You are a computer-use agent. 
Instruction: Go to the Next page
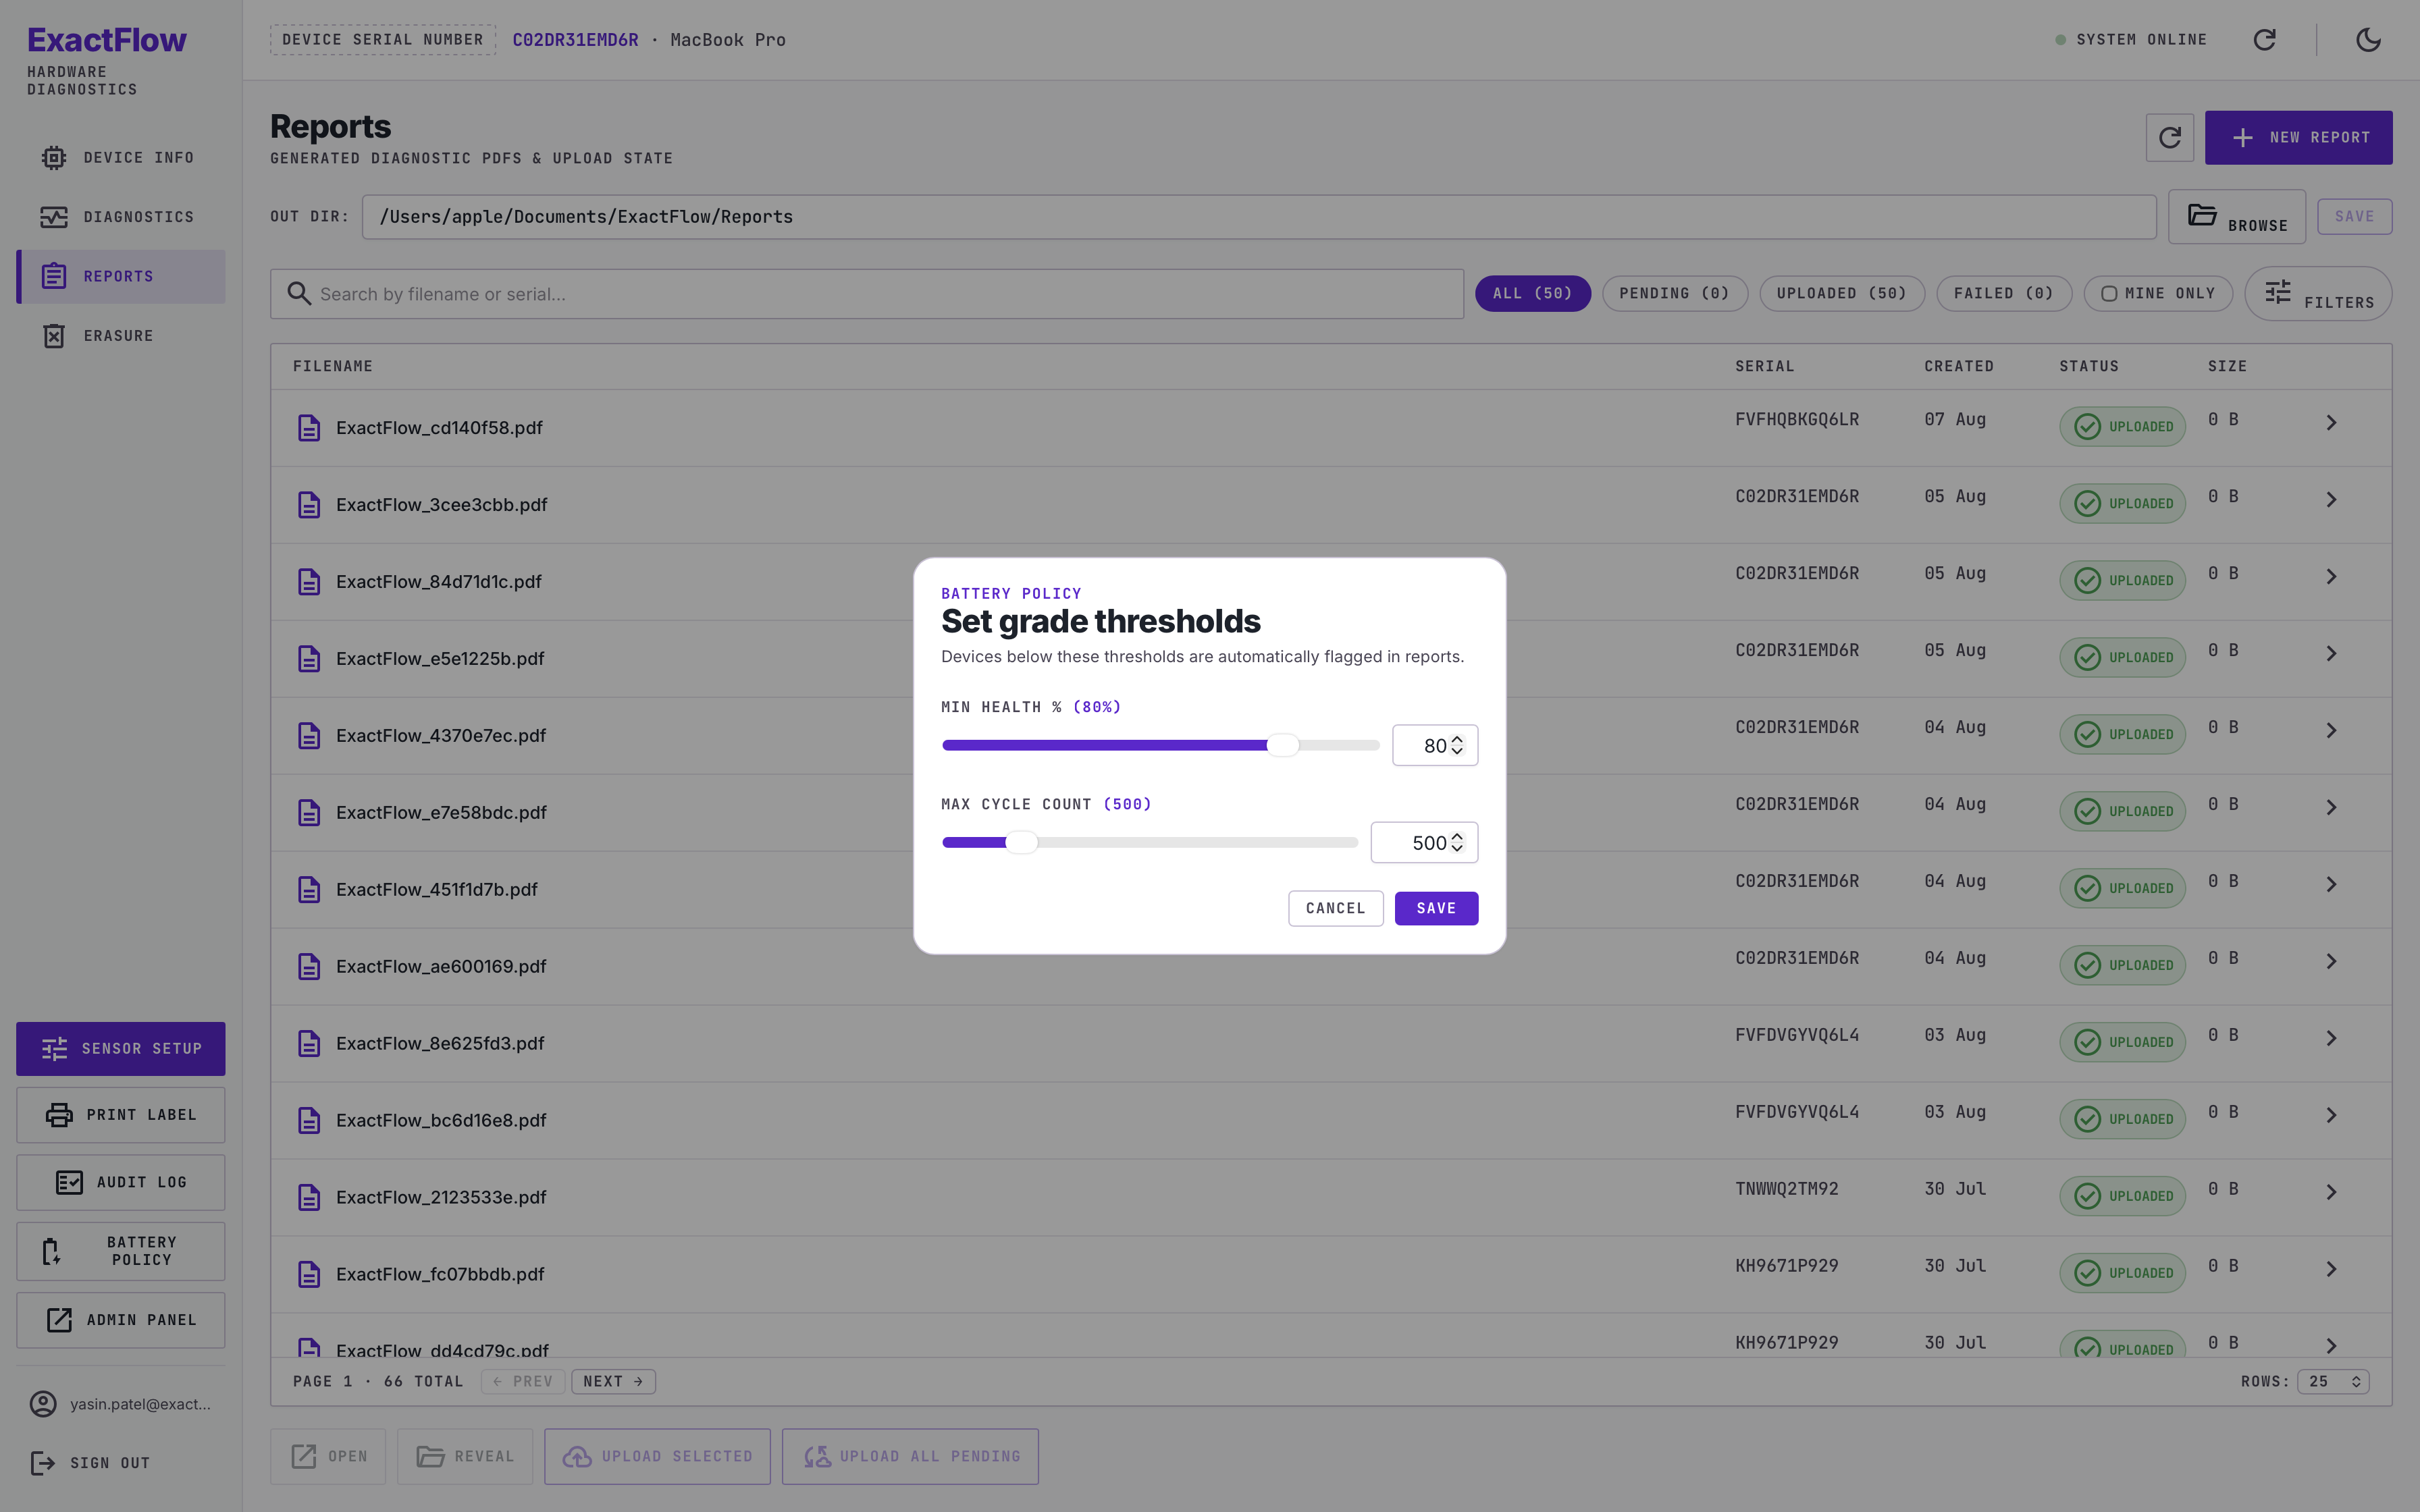click(613, 1382)
